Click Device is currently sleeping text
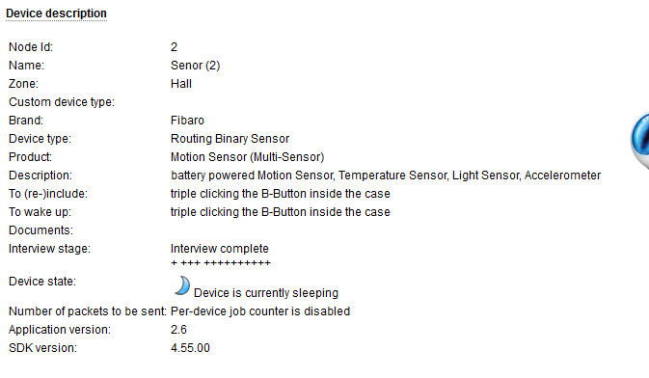Screen dimensions: 649x378 pos(266,293)
